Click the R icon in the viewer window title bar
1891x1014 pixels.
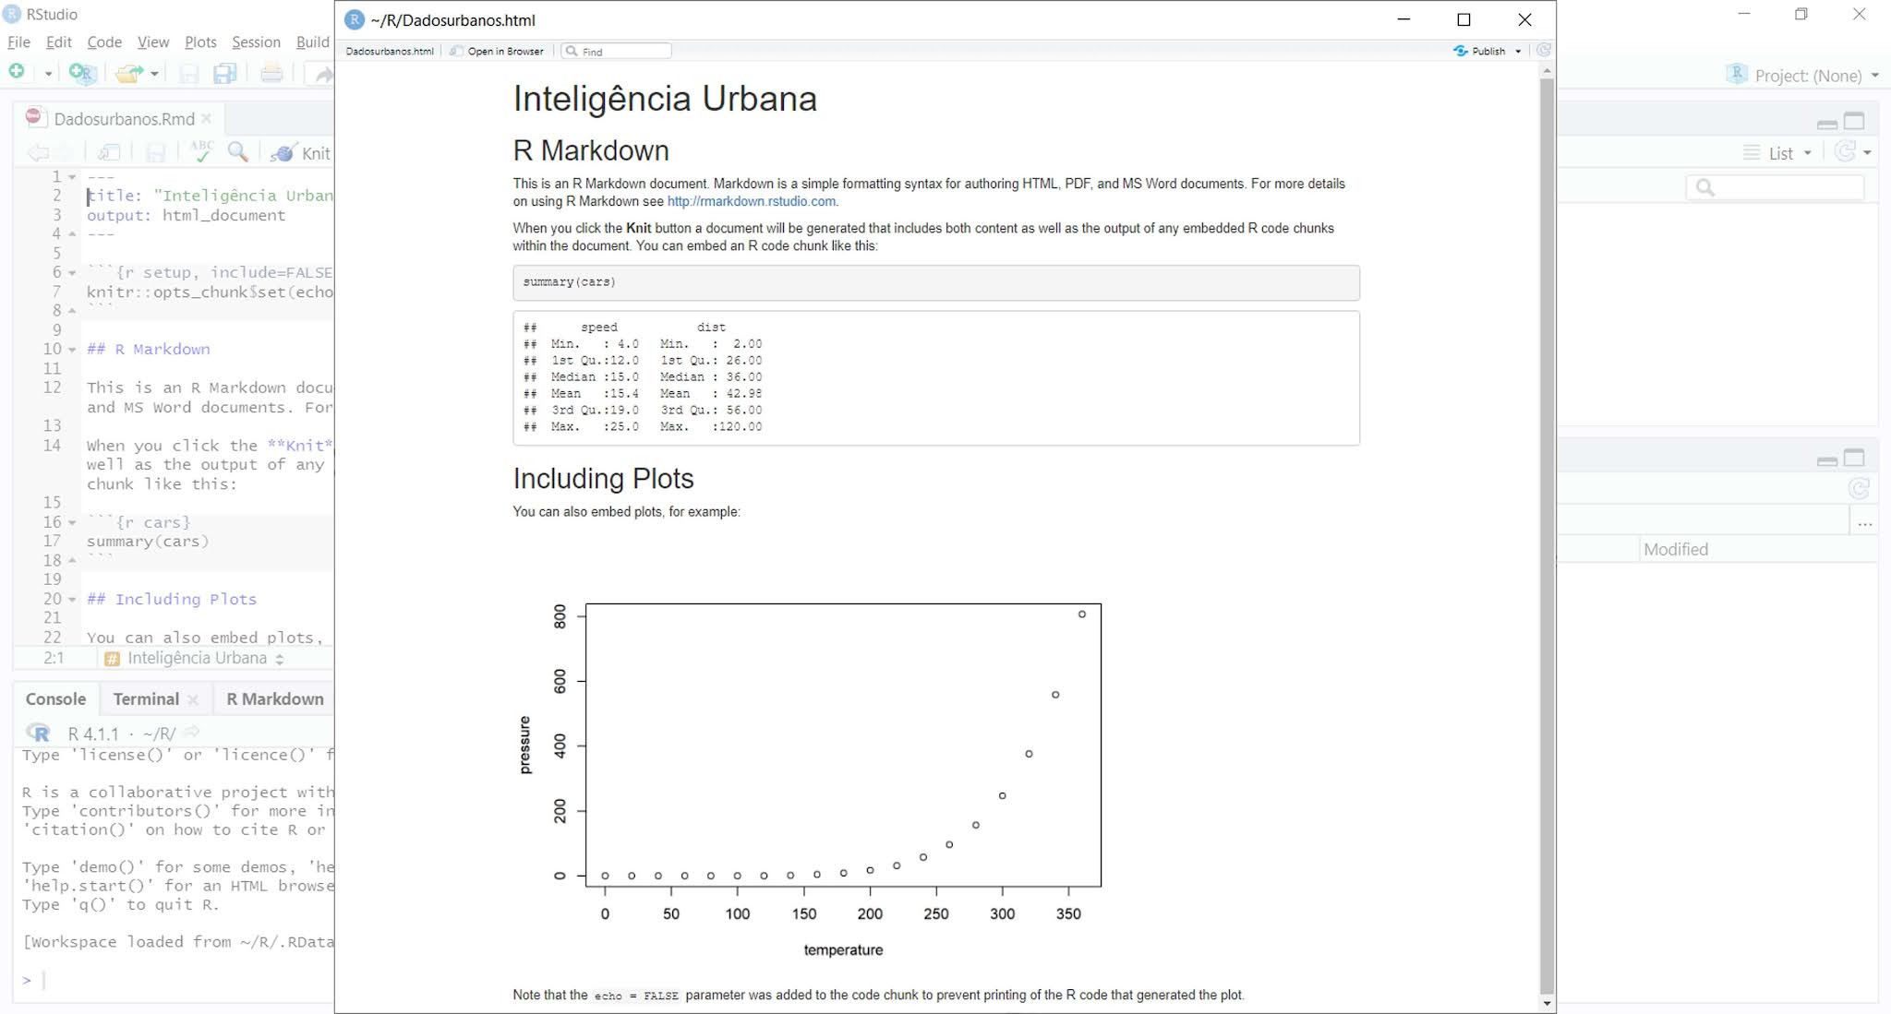355,19
